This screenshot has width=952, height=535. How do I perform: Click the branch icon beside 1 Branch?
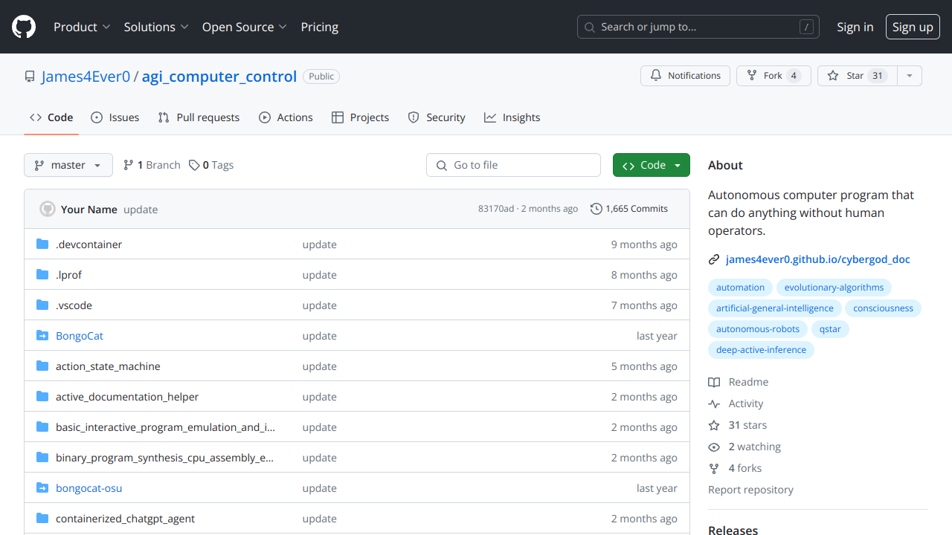point(129,165)
